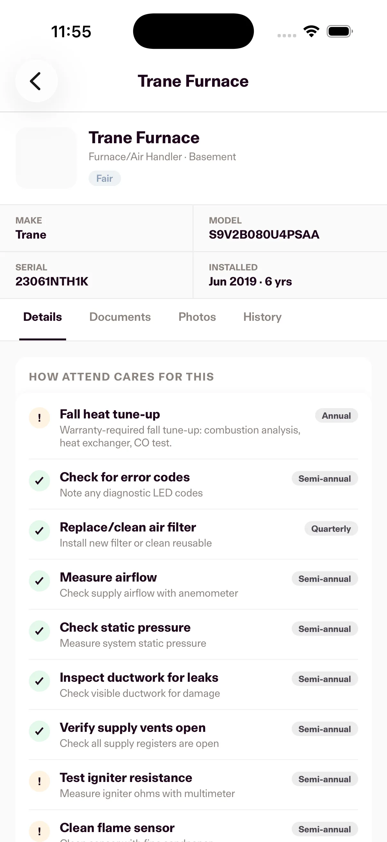
Task: Click the checkmark beside Check static pressure
Action: [x=39, y=631]
